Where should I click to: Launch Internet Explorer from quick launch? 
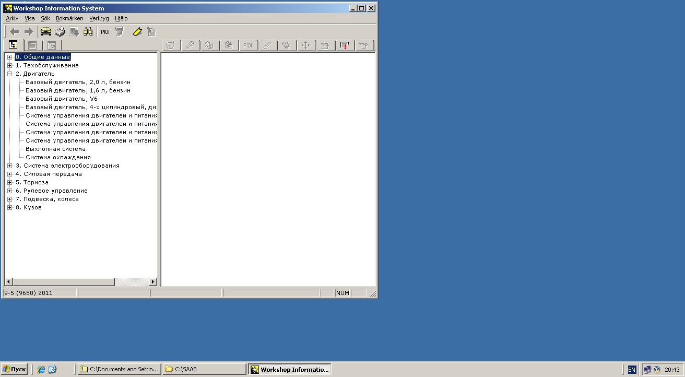[41, 369]
